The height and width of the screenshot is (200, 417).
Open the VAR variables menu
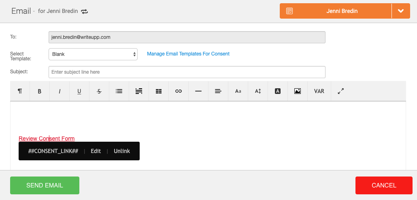[x=319, y=91]
